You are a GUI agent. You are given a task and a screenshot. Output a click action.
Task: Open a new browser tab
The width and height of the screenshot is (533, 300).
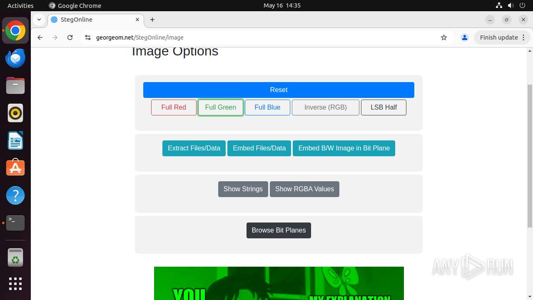(152, 20)
